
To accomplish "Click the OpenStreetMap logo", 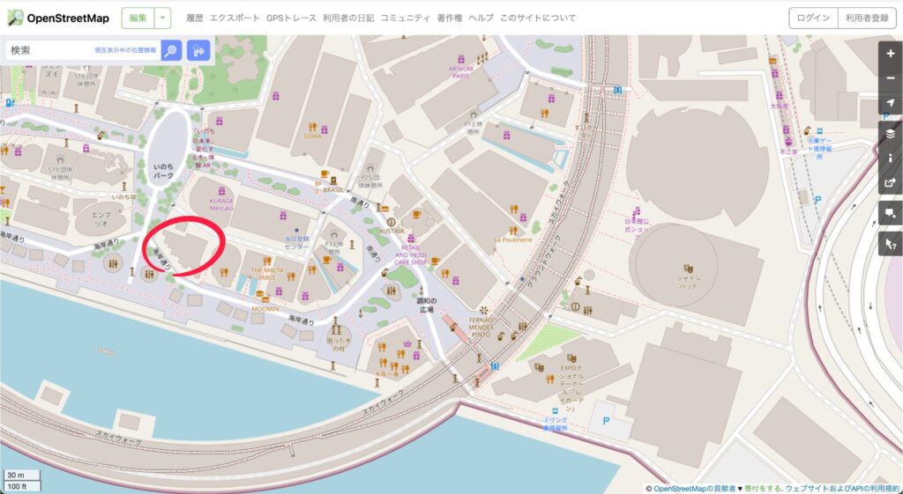I will tap(58, 18).
